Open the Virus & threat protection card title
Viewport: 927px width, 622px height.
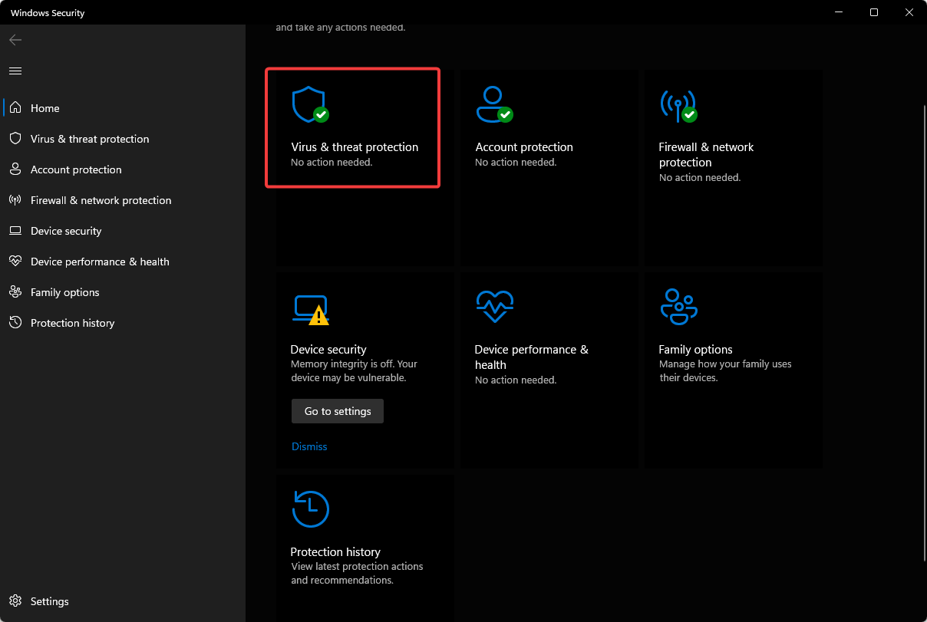click(x=355, y=147)
